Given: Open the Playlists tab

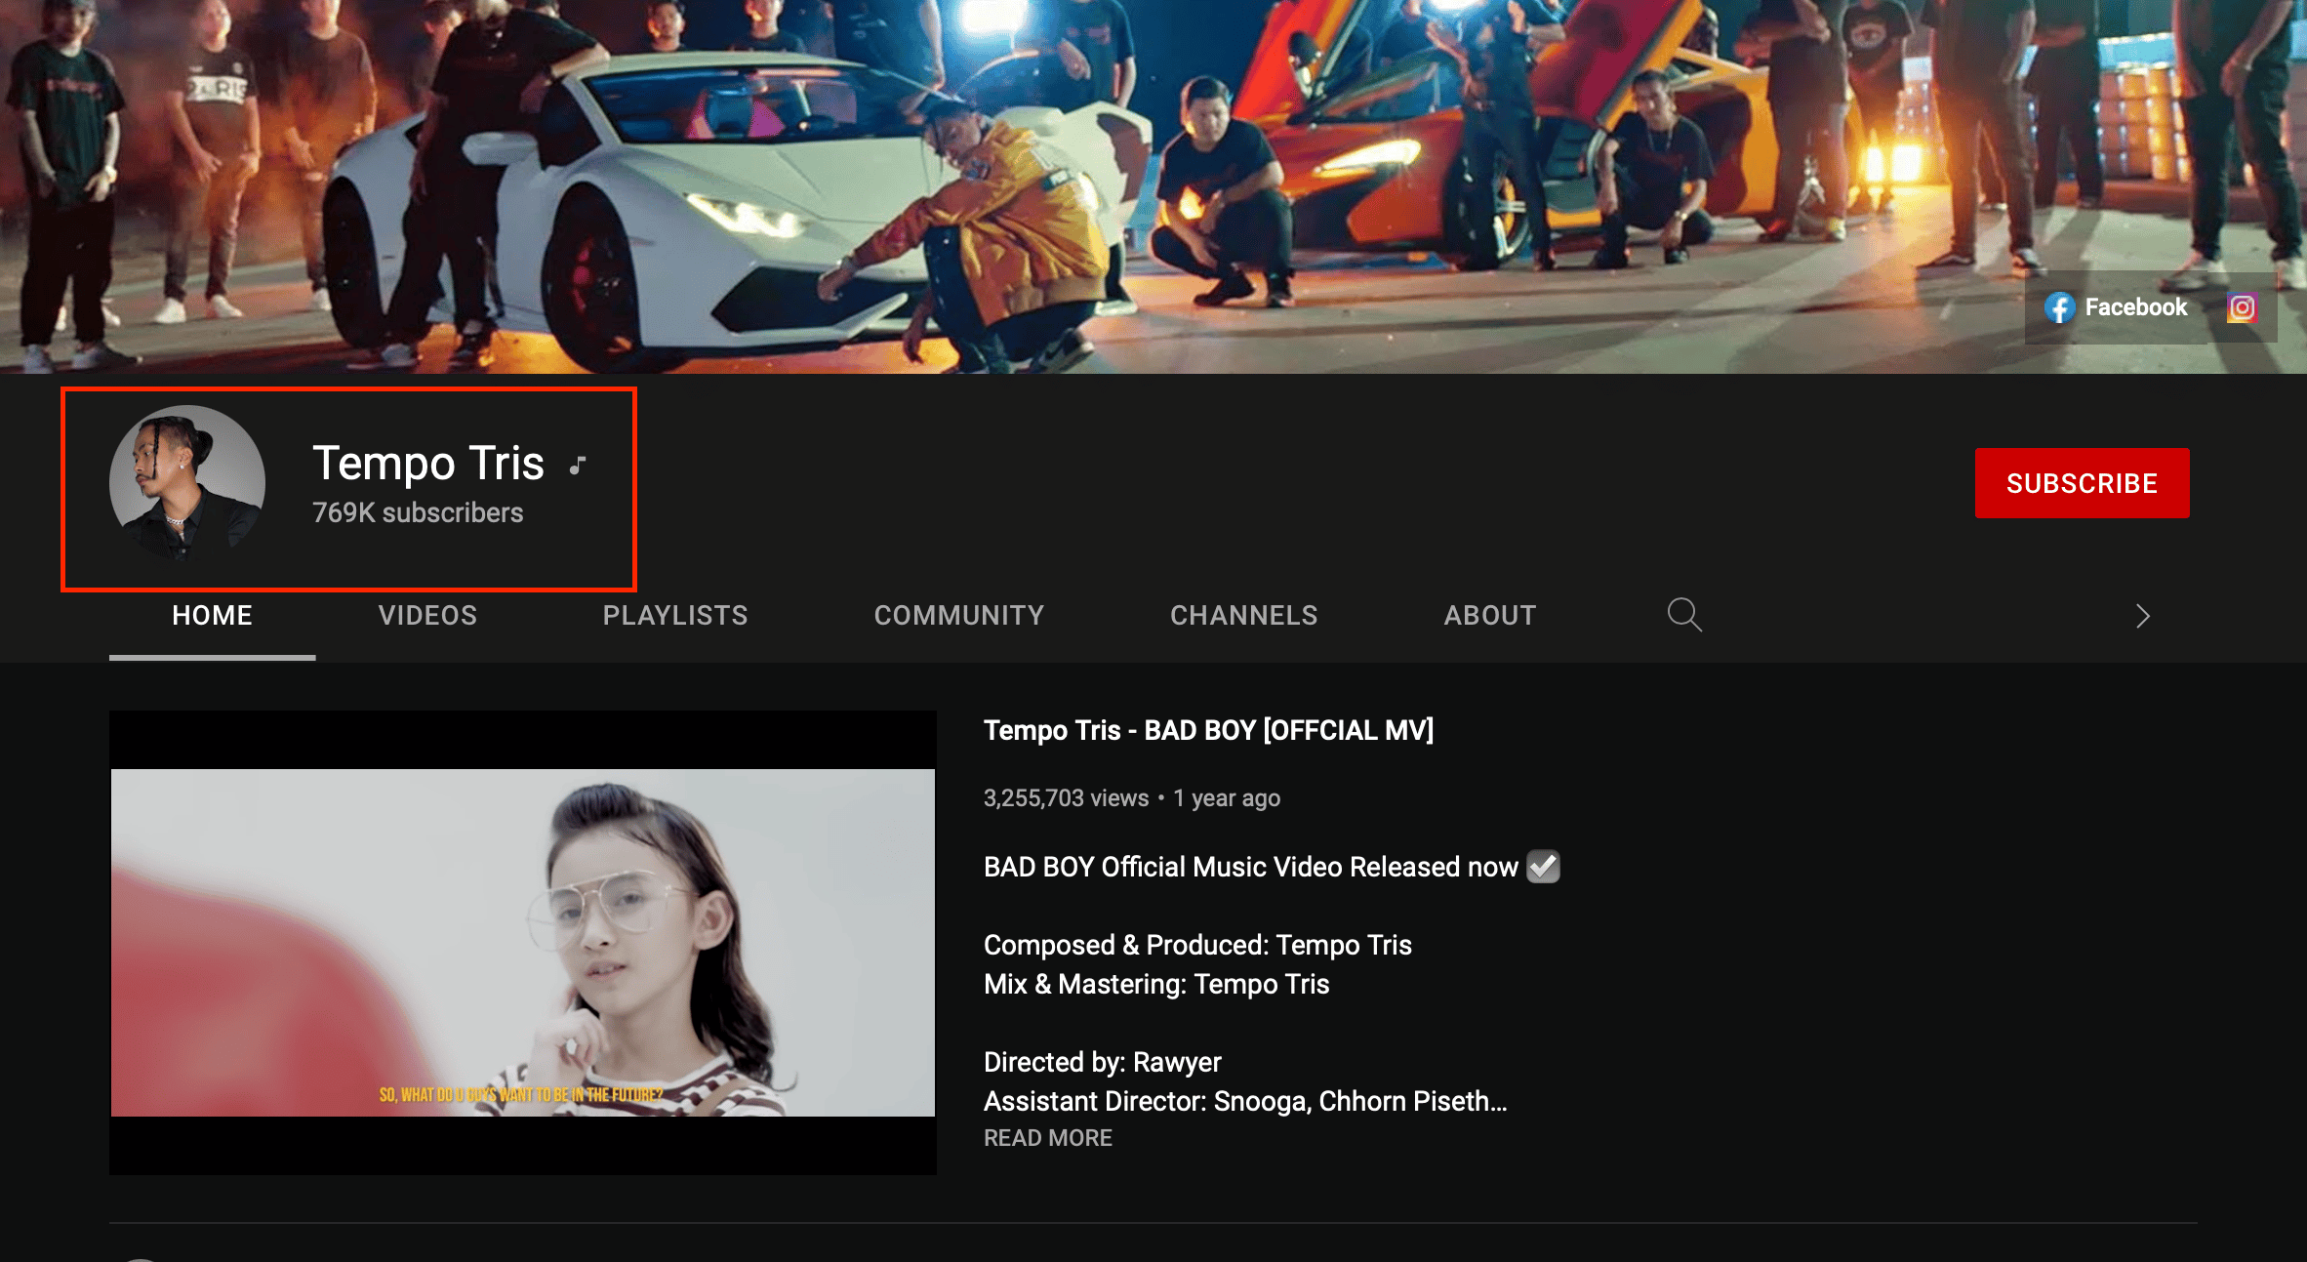Looking at the screenshot, I should pyautogui.click(x=674, y=616).
